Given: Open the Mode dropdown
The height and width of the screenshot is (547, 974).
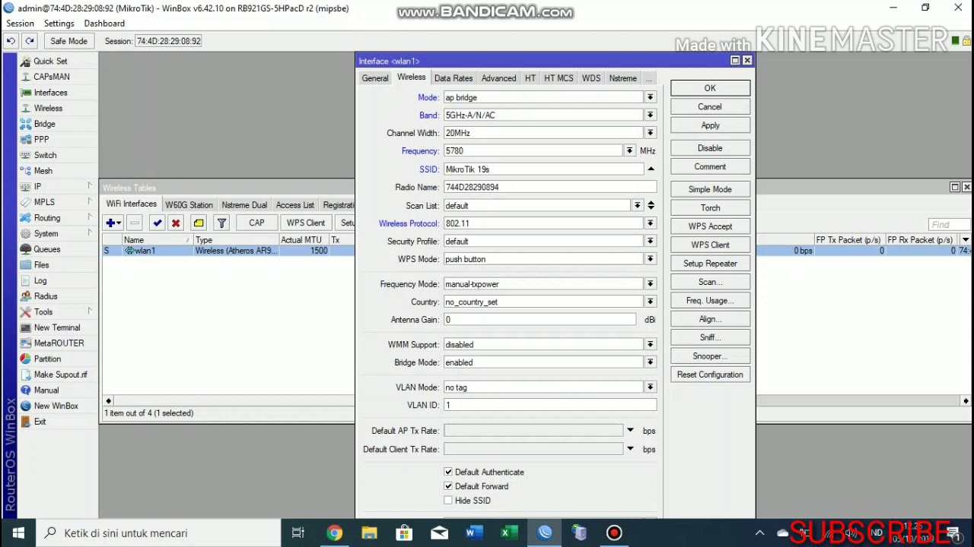Looking at the screenshot, I should click(x=650, y=97).
